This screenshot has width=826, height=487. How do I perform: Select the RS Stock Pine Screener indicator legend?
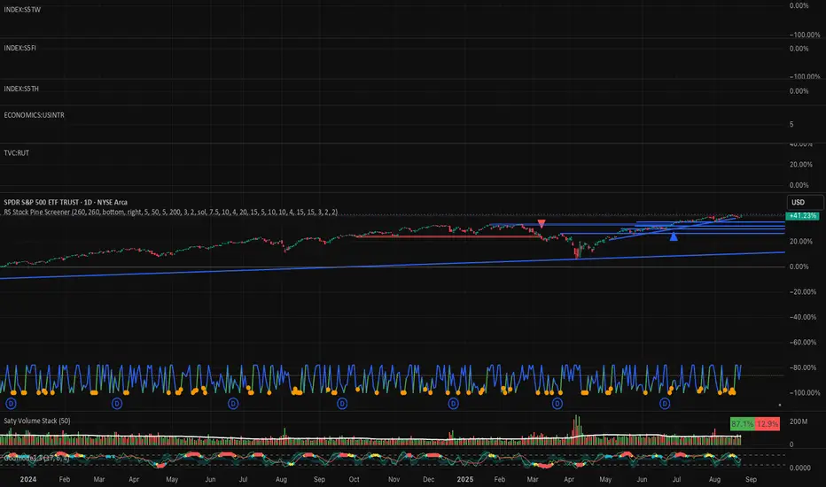171,213
